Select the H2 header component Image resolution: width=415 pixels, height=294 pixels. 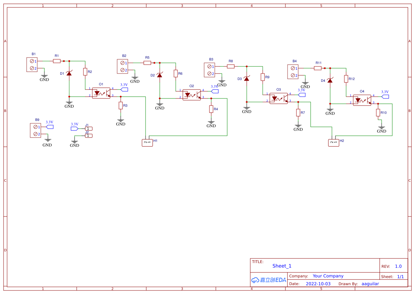tap(333, 143)
